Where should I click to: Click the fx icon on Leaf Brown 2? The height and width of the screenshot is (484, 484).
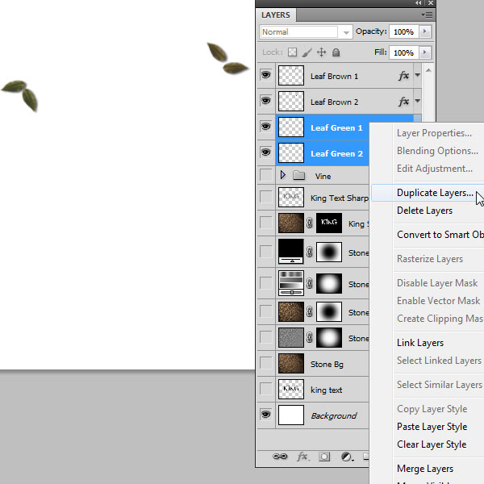point(404,102)
